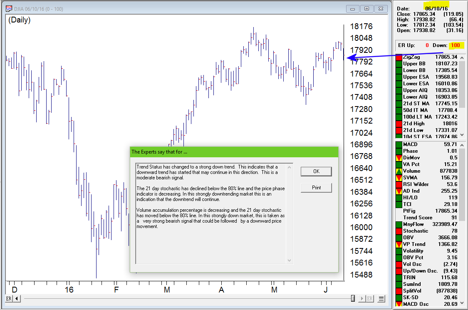Viewport: 468px width, 310px height.
Task: Select the ER button at the bottom-left
Action: point(8,298)
